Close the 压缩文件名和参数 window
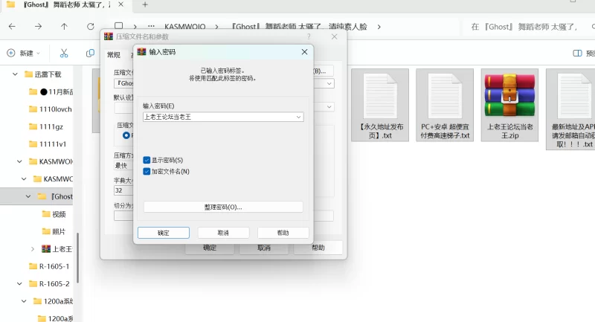The image size is (595, 322). click(334, 36)
